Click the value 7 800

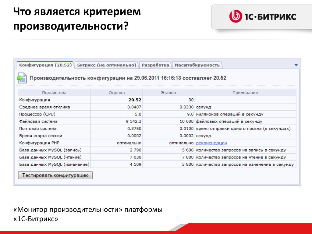pos(188,157)
